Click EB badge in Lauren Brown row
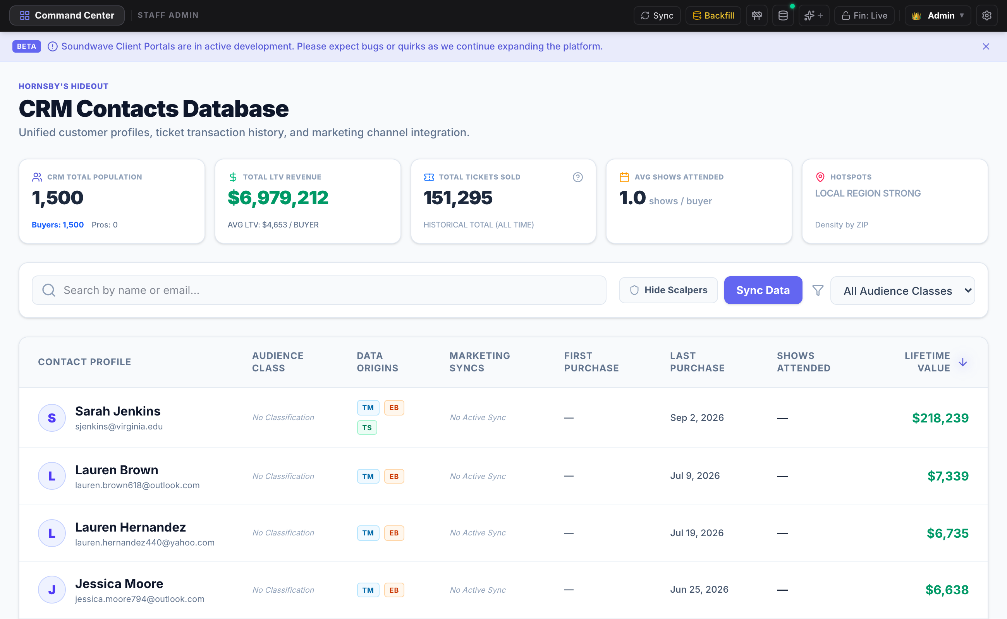The height and width of the screenshot is (619, 1007). click(x=394, y=477)
